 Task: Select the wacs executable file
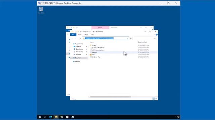[94, 55]
